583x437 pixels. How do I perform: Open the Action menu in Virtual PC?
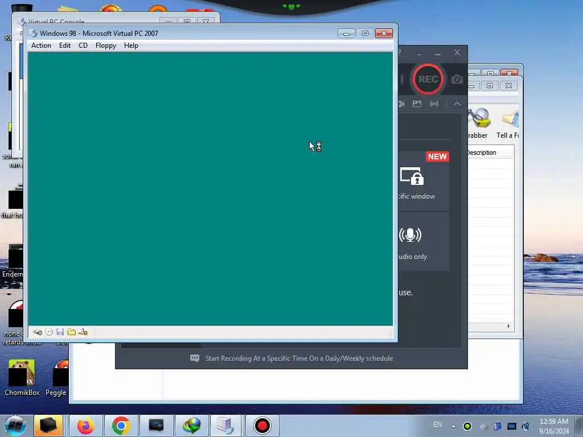click(x=41, y=46)
